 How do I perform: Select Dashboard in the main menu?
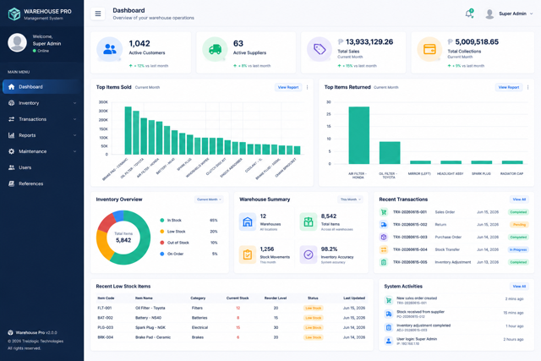tap(41, 86)
